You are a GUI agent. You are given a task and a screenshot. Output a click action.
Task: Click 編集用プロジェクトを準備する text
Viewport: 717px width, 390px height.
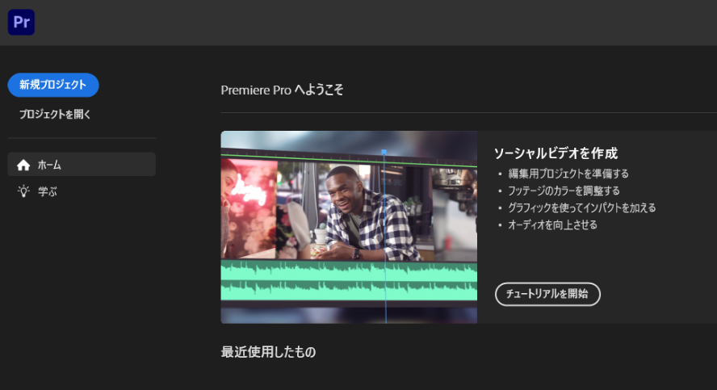click(568, 174)
